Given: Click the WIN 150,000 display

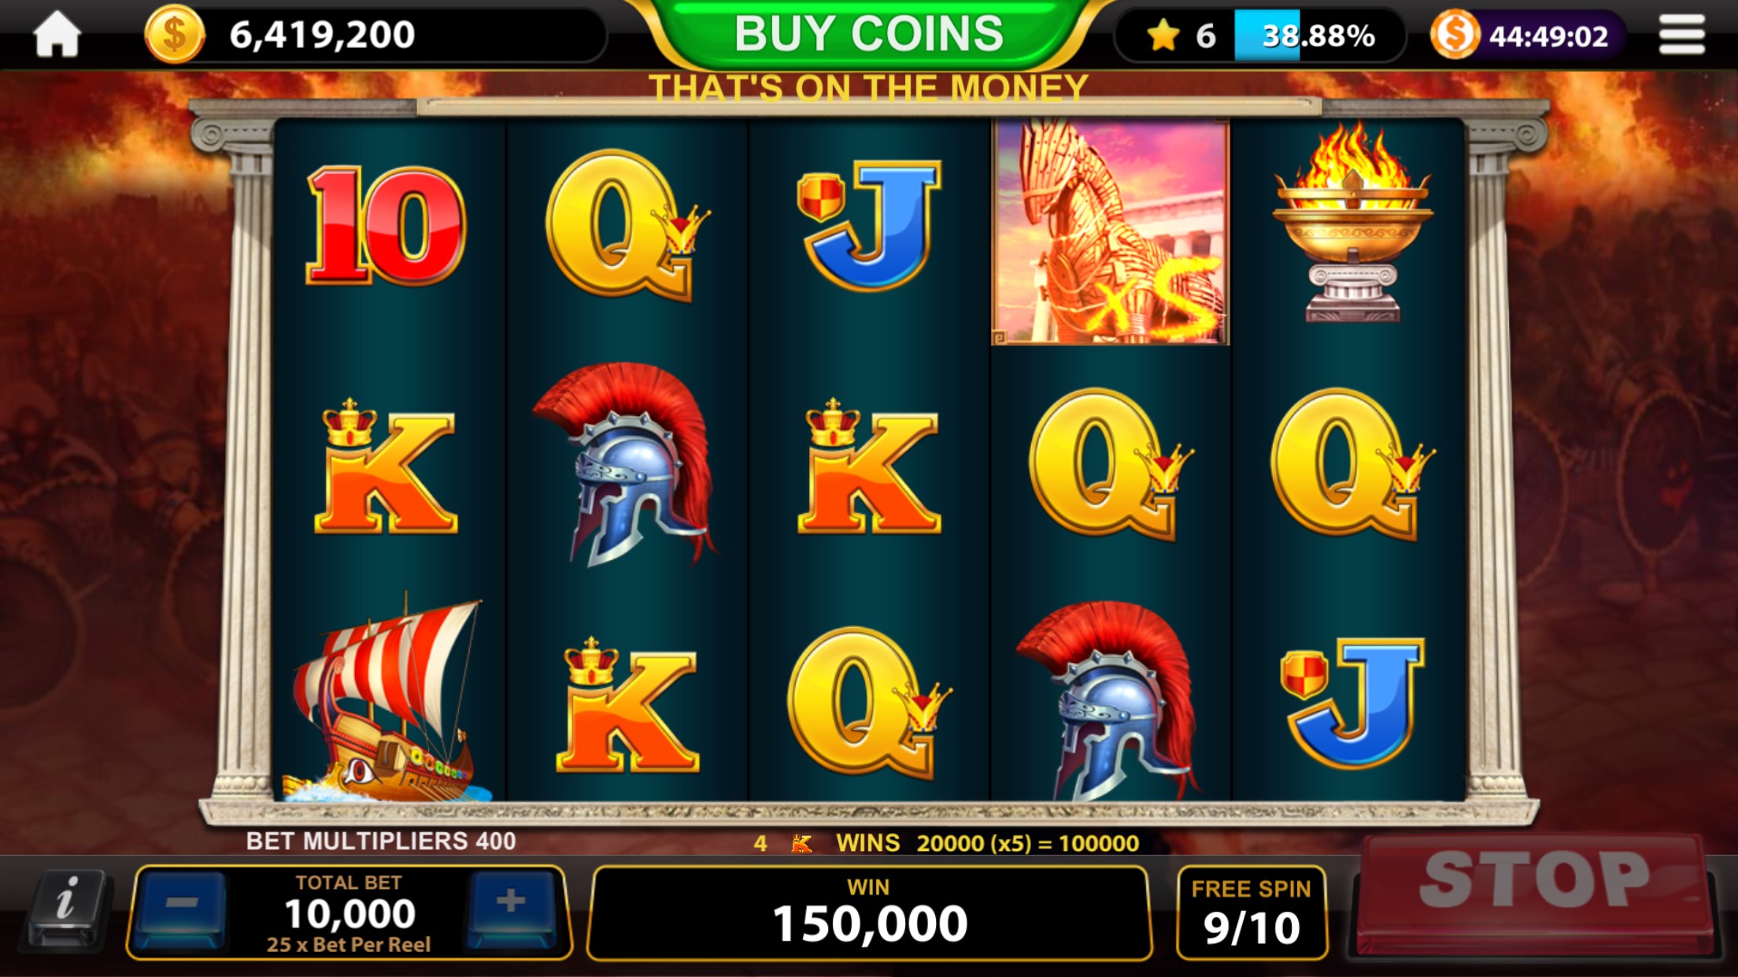Looking at the screenshot, I should pos(869,912).
